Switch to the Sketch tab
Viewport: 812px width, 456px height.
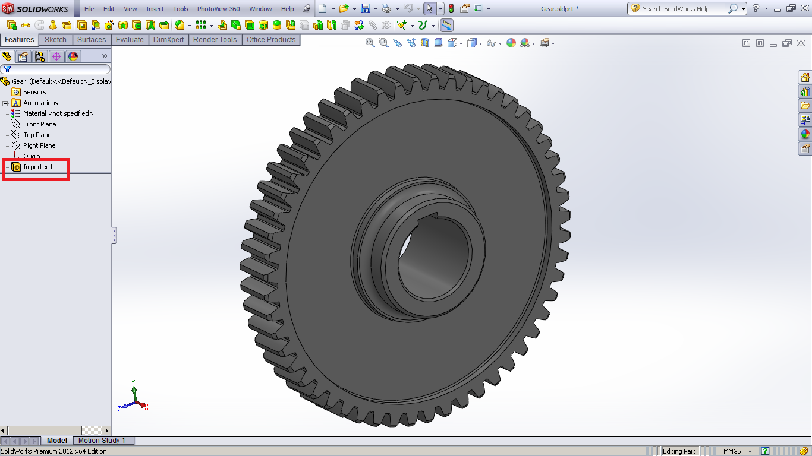(x=56, y=40)
